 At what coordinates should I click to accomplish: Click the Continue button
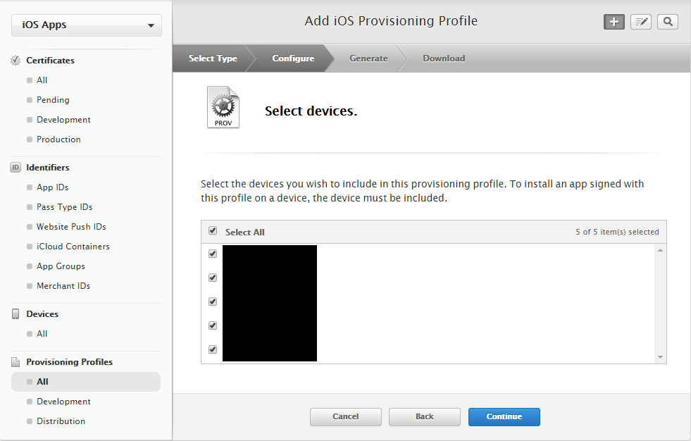504,417
